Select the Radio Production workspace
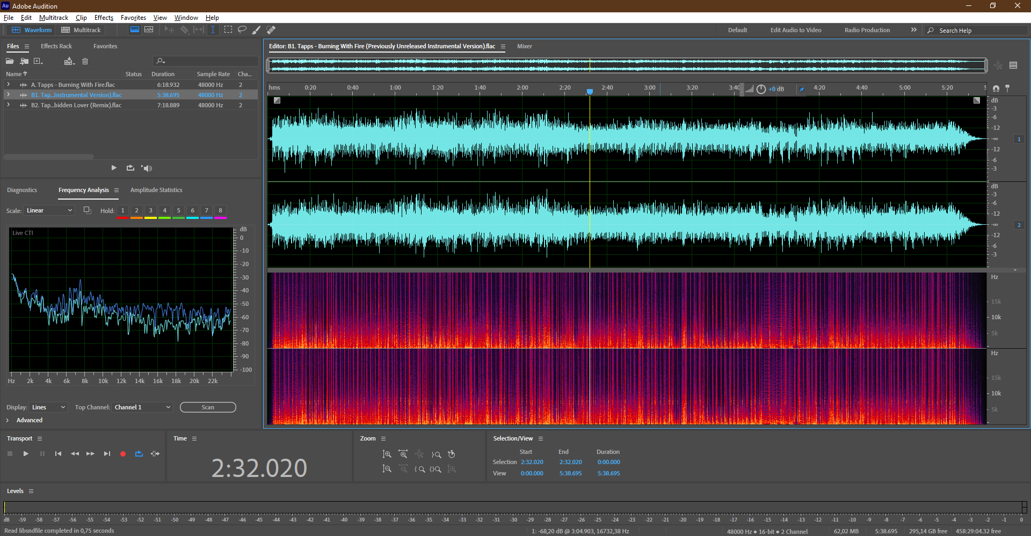This screenshot has width=1031, height=536. coord(867,30)
